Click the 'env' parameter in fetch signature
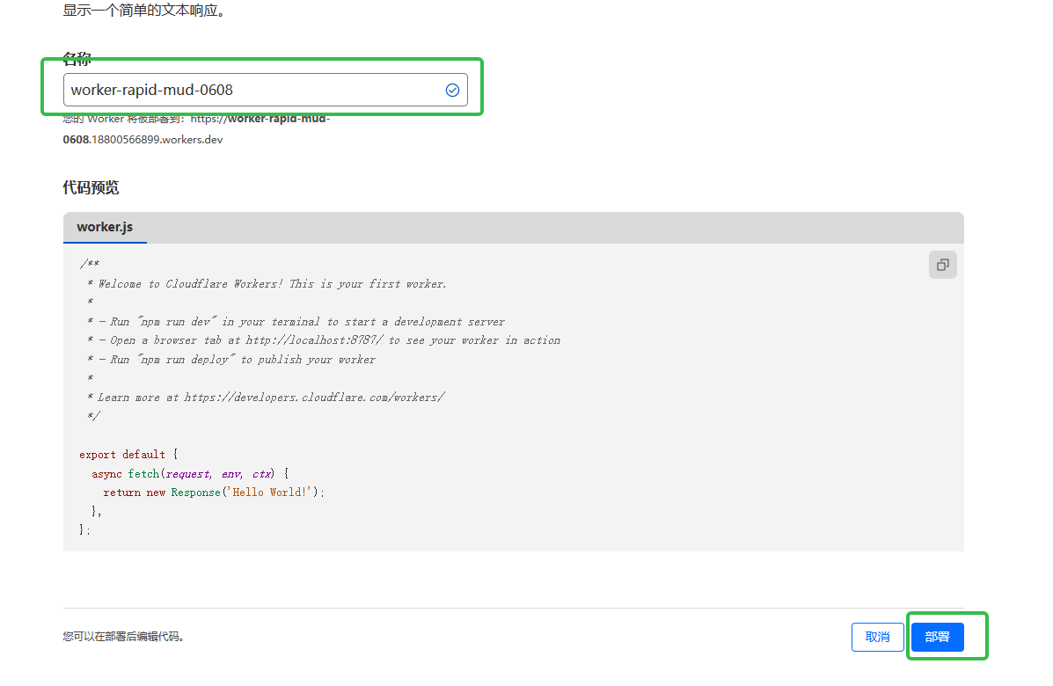The width and height of the screenshot is (1053, 686). coord(231,474)
